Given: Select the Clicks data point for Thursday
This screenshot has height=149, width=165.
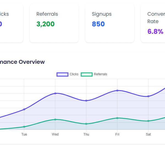Looking at the screenshot, I should tap(86, 101).
